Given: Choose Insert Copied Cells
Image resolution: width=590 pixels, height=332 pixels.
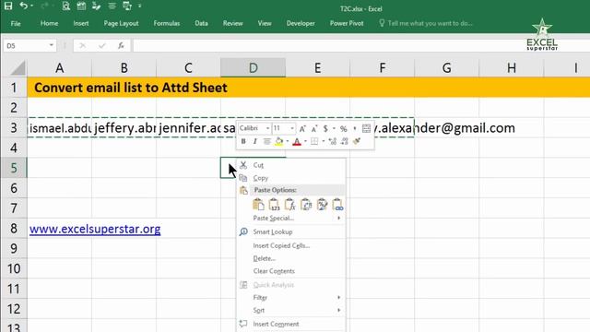Looking at the screenshot, I should (291, 245).
